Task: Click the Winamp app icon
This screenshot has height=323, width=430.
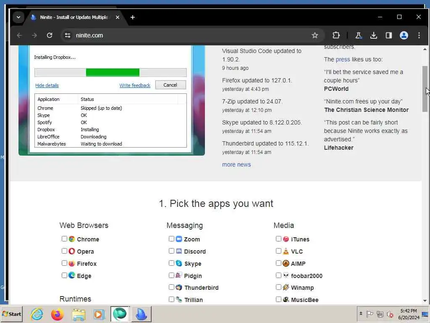Action: click(286, 287)
